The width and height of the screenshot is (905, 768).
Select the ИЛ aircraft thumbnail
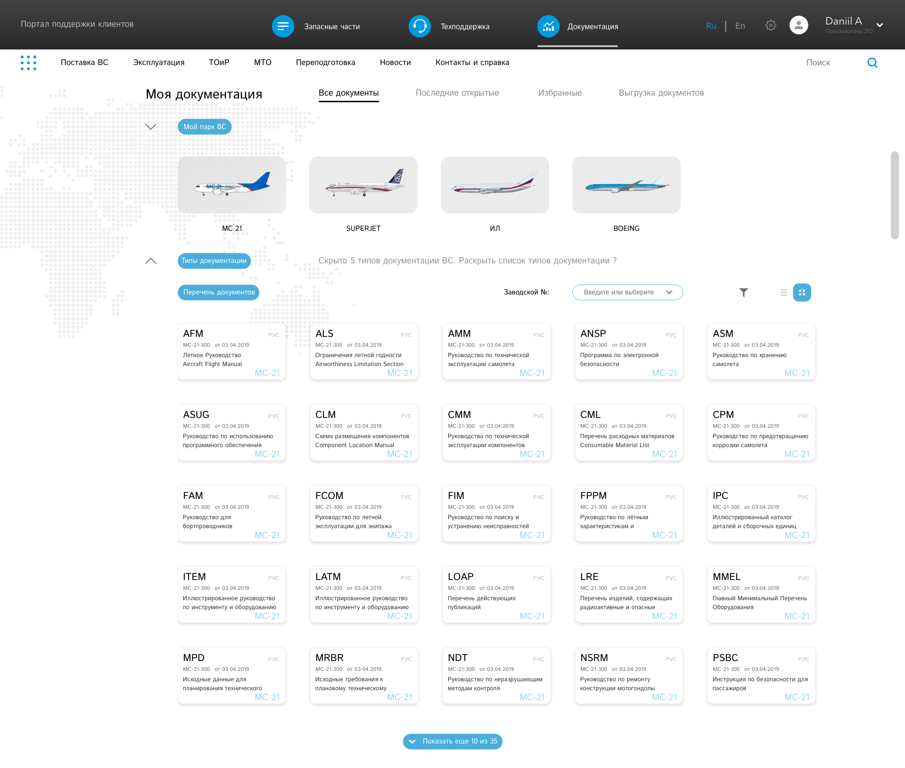(495, 185)
